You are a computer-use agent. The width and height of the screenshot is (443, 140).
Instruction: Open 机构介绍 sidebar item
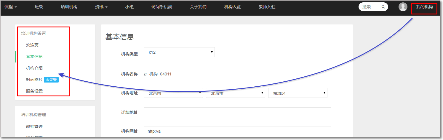pos(34,68)
